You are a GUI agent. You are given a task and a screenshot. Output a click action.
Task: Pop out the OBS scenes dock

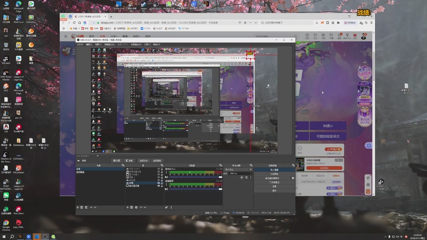click(x=123, y=165)
